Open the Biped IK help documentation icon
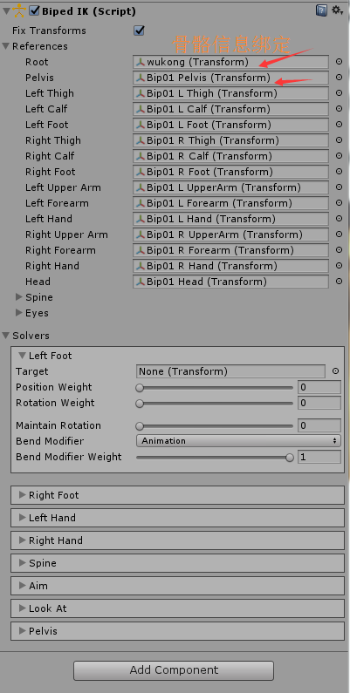Viewport: 350px width, 693px height. pyautogui.click(x=321, y=10)
